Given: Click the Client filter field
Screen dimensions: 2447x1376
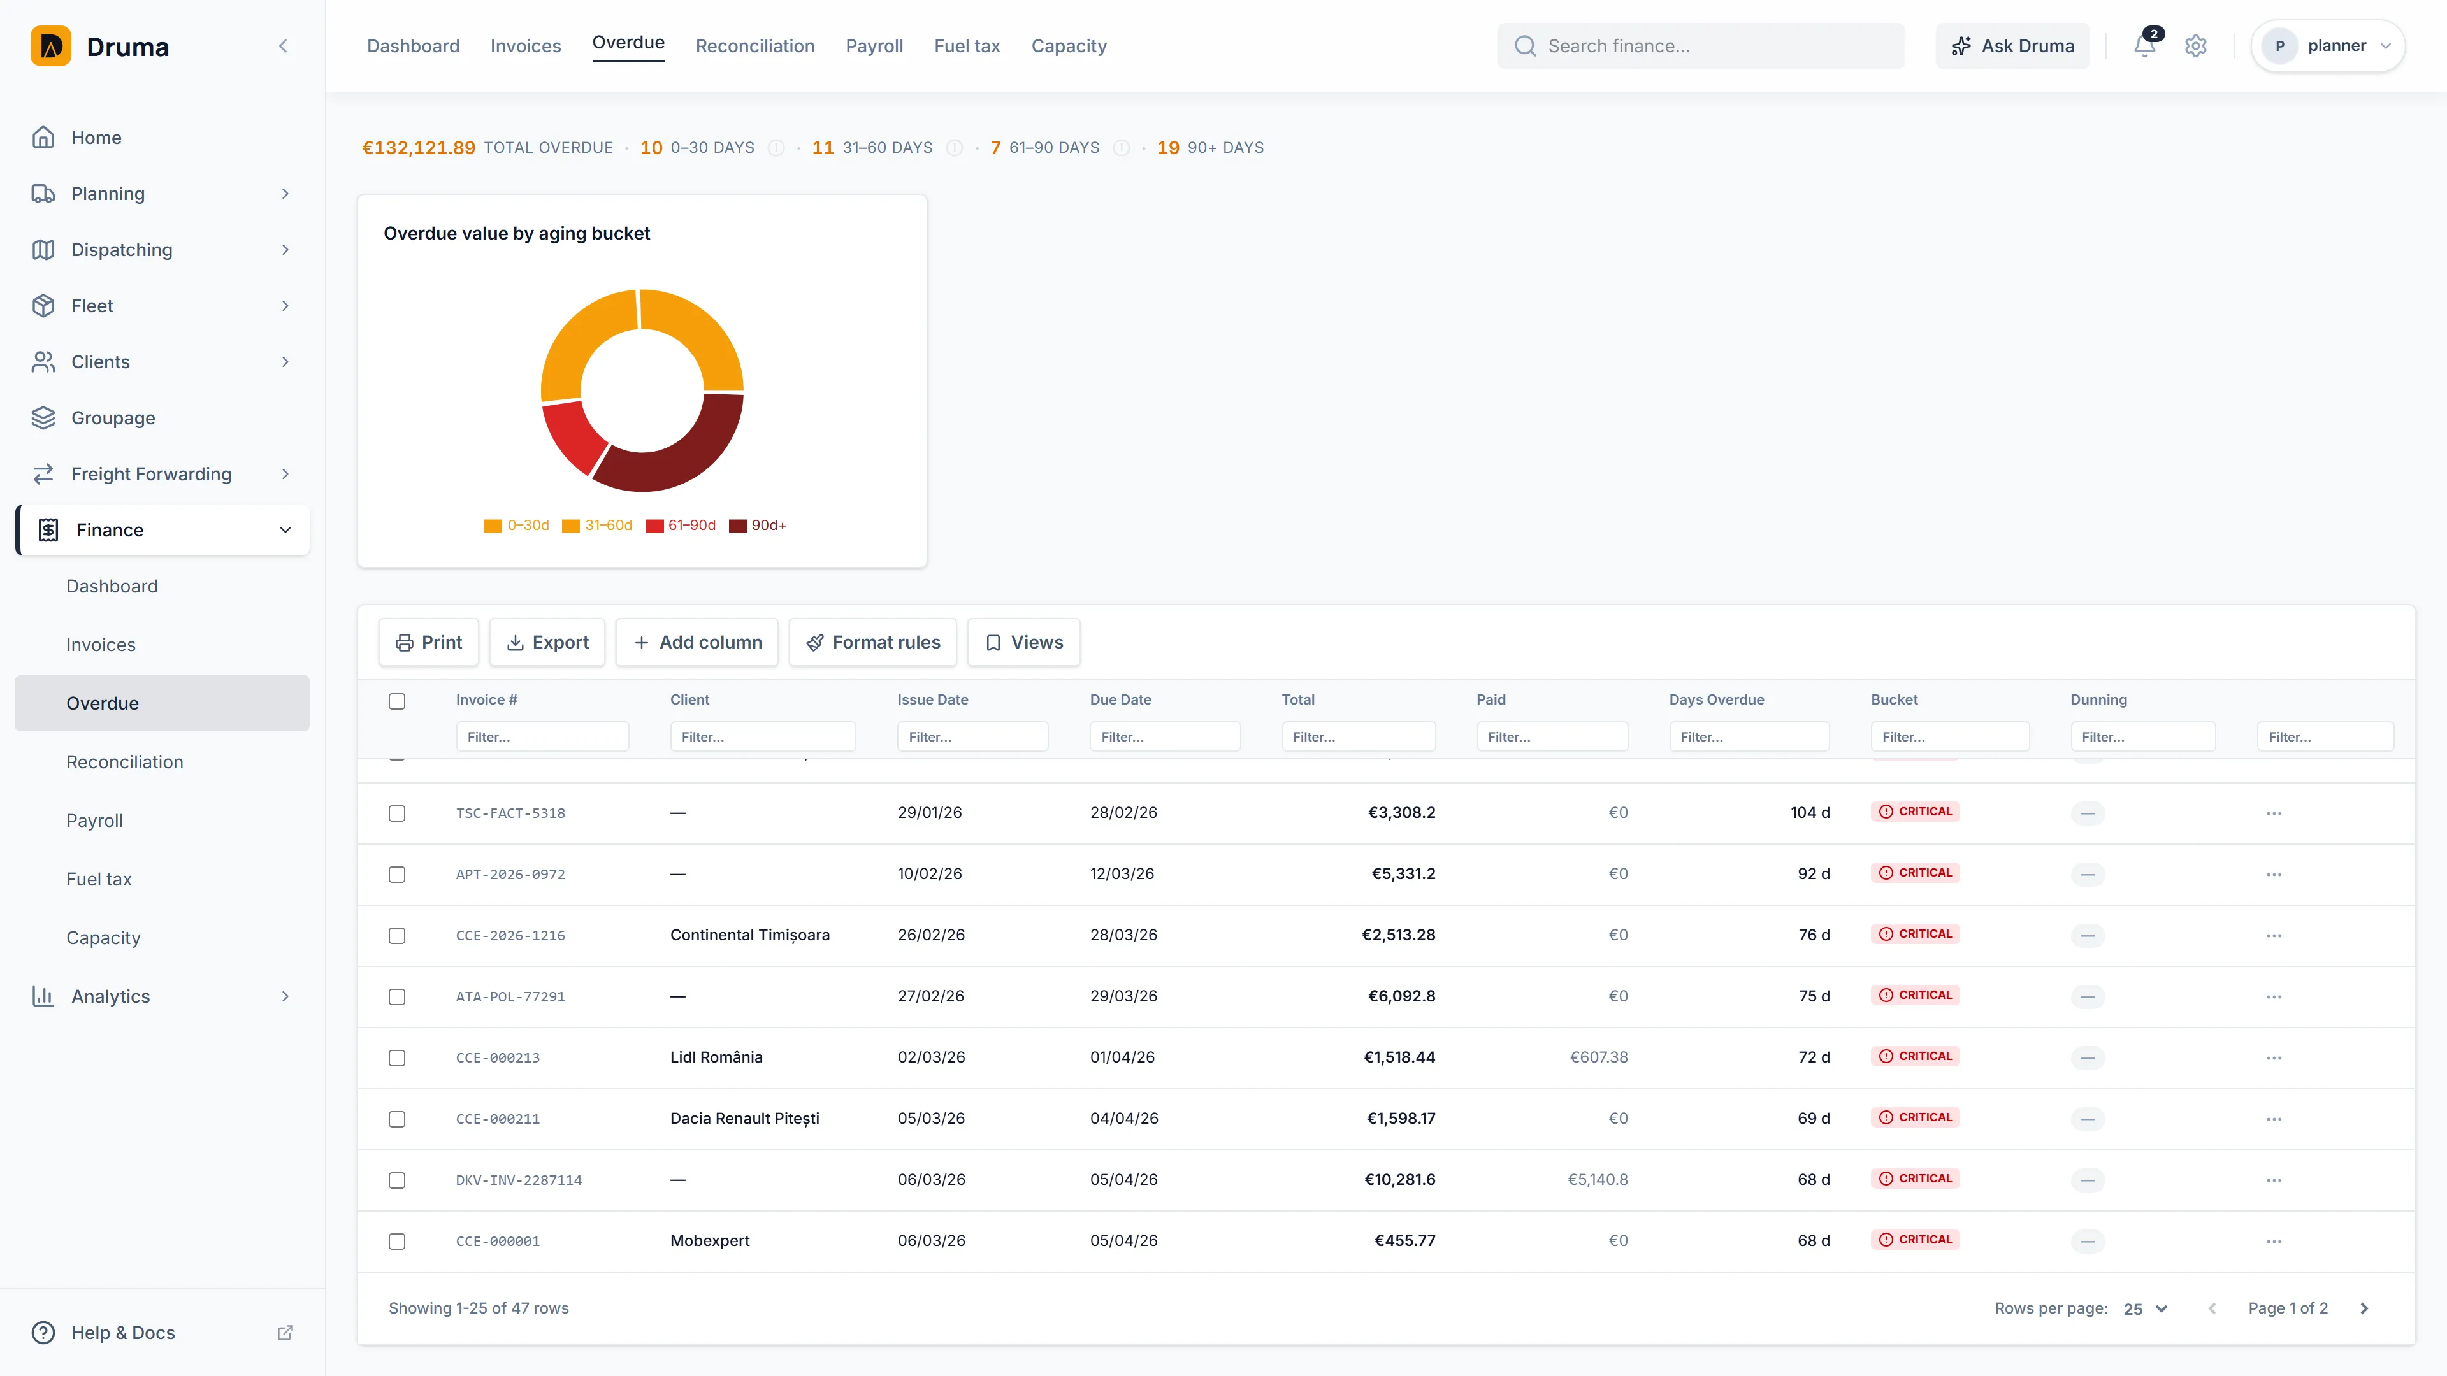Looking at the screenshot, I should point(763,737).
